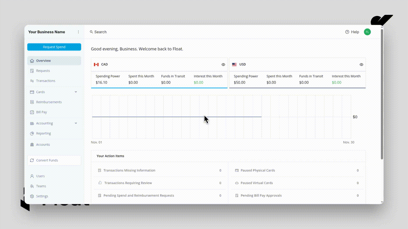Image resolution: width=408 pixels, height=229 pixels.
Task: Click the Transactions arrows icon
Action: (x=32, y=81)
